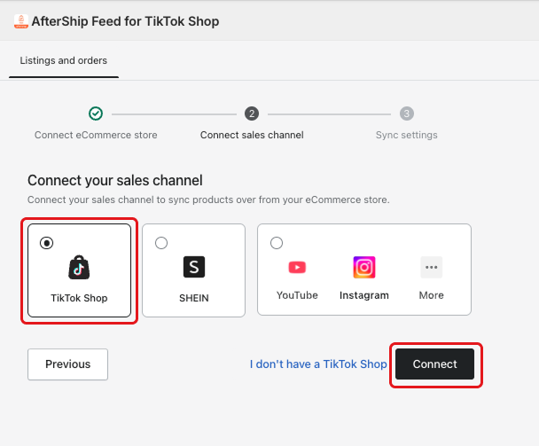Select the TikTok Shop radio button
Image resolution: width=539 pixels, height=446 pixels.
pos(46,243)
